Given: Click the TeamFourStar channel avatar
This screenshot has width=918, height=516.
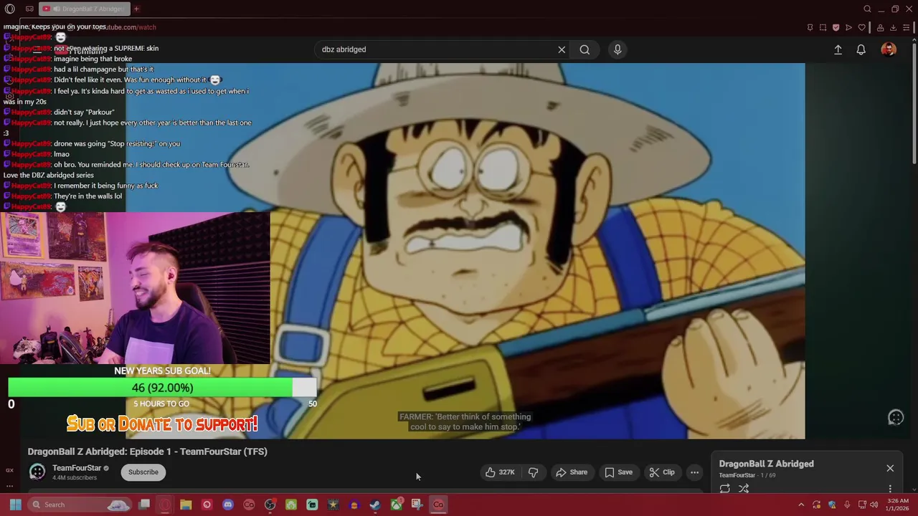Looking at the screenshot, I should pyautogui.click(x=37, y=472).
